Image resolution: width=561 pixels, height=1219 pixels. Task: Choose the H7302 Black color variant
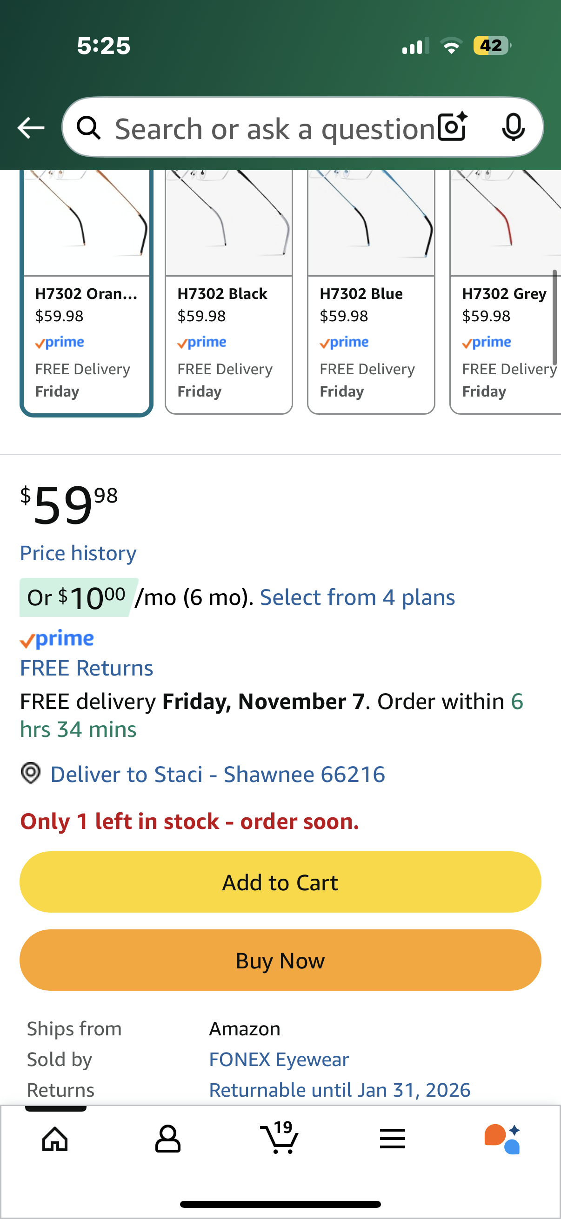[x=229, y=293]
